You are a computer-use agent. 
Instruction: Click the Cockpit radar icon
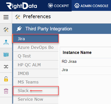coord(50,6)
